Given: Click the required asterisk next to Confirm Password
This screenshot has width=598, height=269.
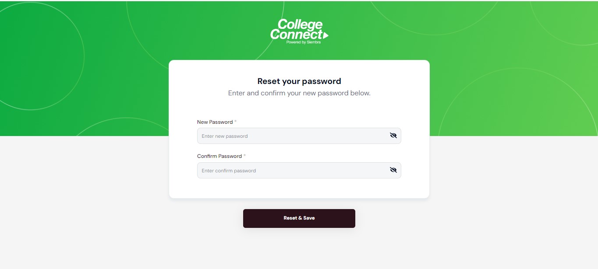Looking at the screenshot, I should tap(245, 156).
